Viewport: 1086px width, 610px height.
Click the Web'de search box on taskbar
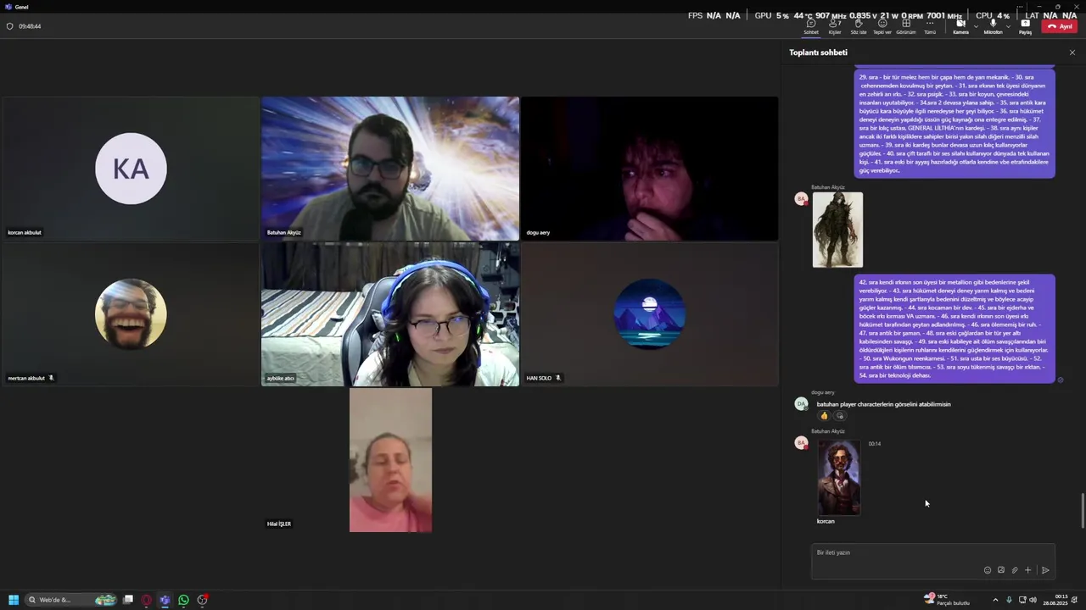[71, 600]
